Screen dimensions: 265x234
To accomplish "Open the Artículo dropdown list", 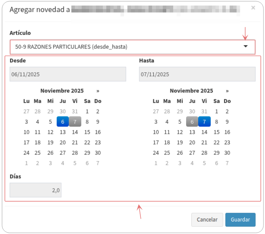I will (x=129, y=47).
